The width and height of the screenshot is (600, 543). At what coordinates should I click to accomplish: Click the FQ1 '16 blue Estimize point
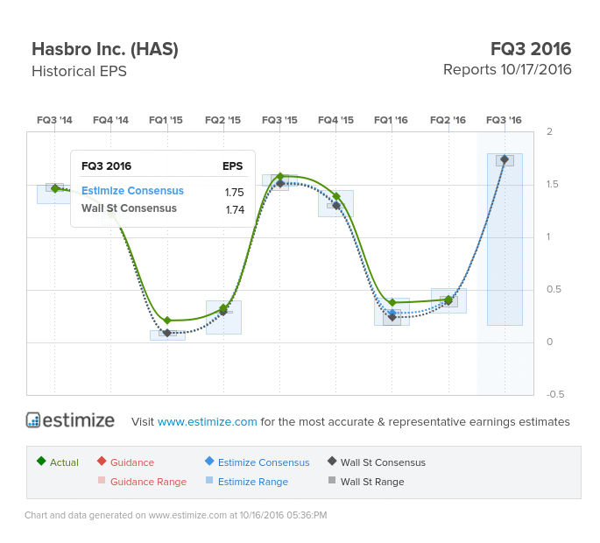392,313
